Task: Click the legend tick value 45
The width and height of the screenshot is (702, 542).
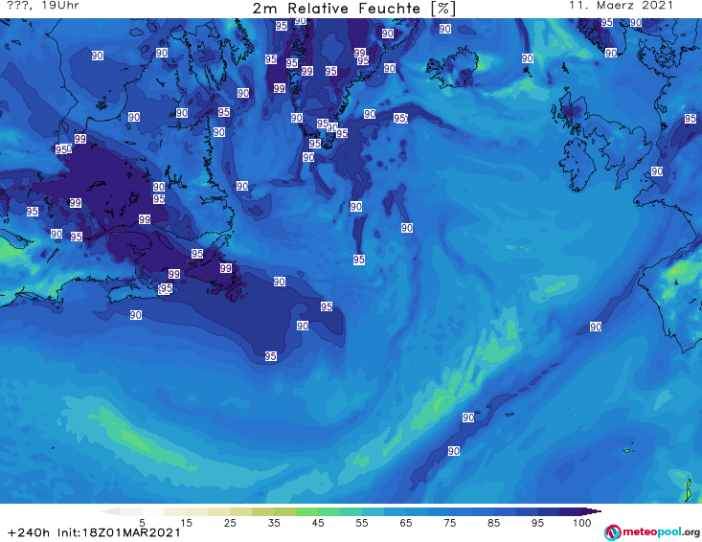Action: (x=318, y=523)
